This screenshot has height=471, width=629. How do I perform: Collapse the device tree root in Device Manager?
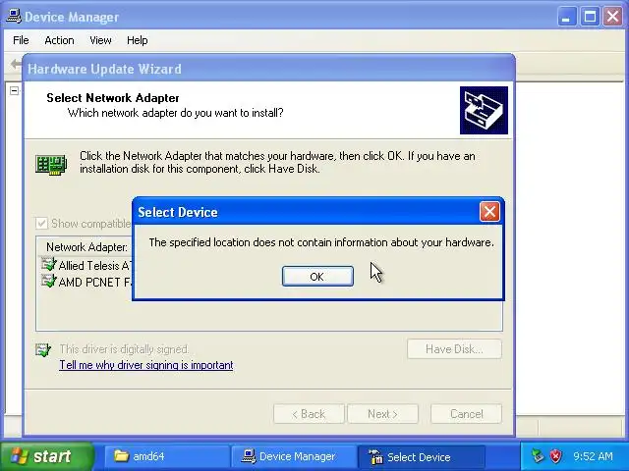(x=14, y=90)
